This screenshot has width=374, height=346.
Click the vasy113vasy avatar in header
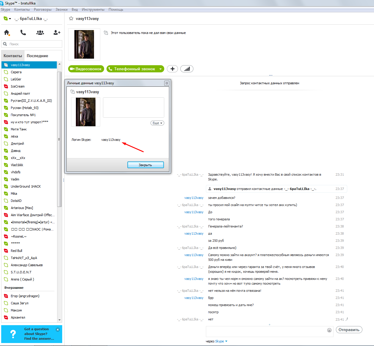(x=84, y=44)
